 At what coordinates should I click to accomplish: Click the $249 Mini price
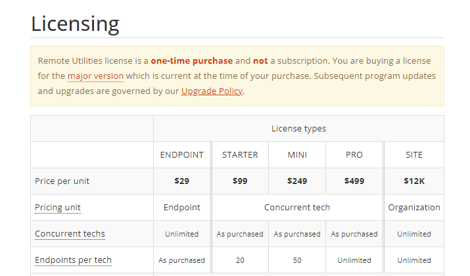pos(297,181)
